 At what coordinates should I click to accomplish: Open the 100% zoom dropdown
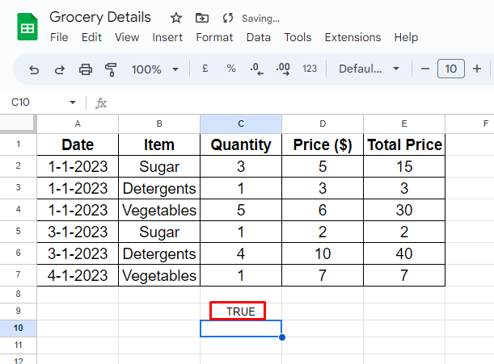click(x=154, y=69)
